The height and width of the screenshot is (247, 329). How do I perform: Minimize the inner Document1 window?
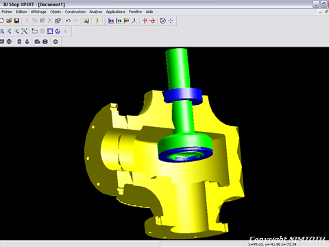point(320,12)
